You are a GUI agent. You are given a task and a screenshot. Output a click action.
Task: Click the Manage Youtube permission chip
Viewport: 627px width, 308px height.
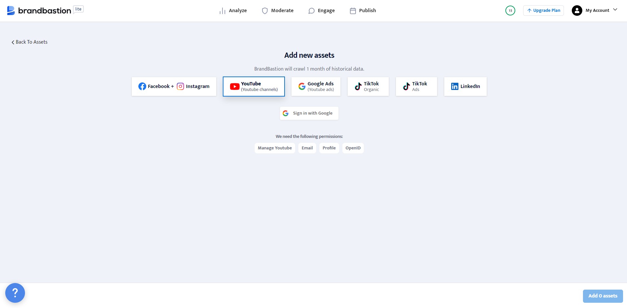point(275,148)
